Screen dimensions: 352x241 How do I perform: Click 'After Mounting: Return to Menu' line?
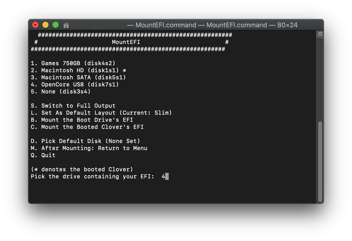point(89,148)
